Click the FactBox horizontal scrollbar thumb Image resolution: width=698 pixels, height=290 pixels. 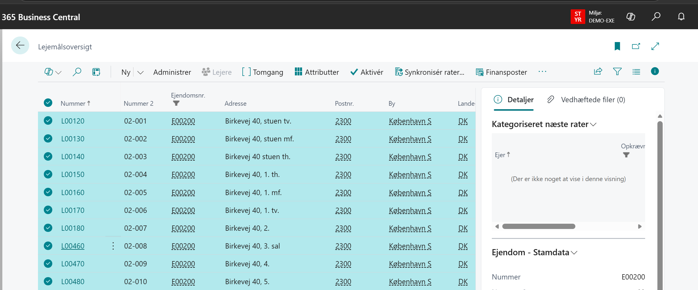(539, 226)
